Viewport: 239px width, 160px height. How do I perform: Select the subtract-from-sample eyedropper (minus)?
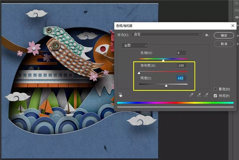click(207, 95)
